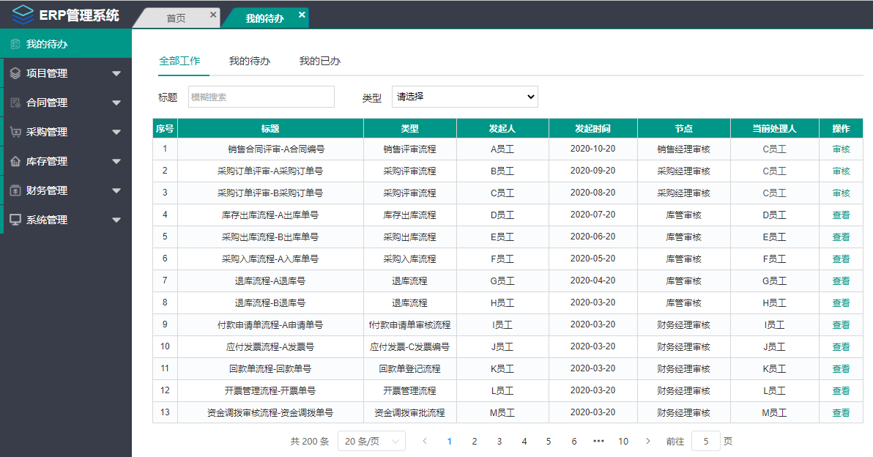Click cell f付款申请单审核流程
Screen dimensions: 873x457
[x=410, y=325]
